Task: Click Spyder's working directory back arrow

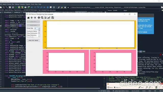Action: (x=65, y=7)
